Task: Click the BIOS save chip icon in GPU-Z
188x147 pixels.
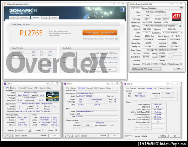Action: point(180,26)
